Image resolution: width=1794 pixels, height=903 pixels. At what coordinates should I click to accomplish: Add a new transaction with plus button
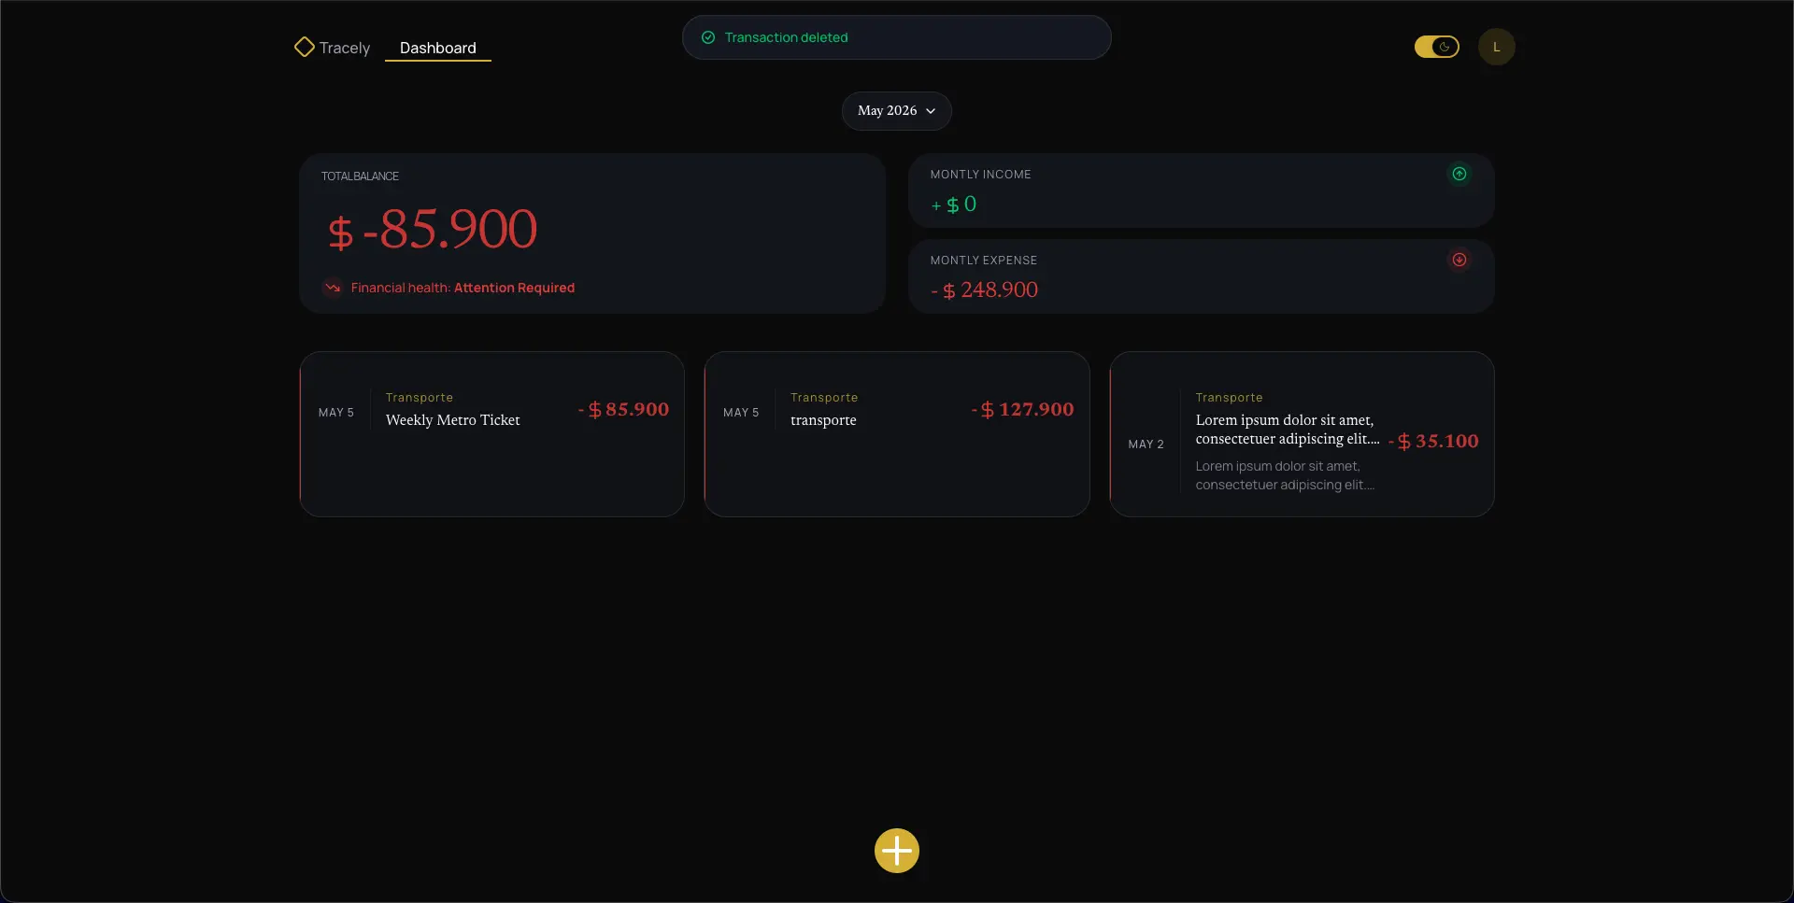(x=897, y=851)
